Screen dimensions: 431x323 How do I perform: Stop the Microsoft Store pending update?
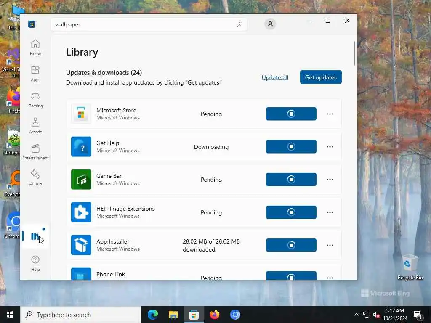click(x=291, y=114)
